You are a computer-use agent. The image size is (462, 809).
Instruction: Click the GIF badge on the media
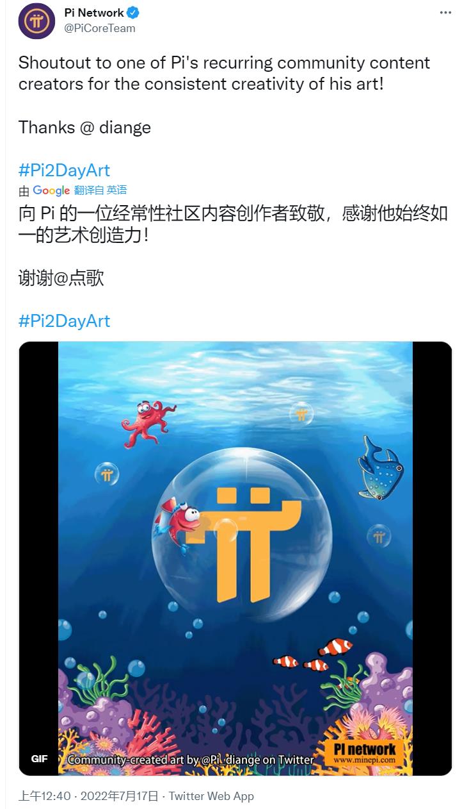[x=40, y=759]
